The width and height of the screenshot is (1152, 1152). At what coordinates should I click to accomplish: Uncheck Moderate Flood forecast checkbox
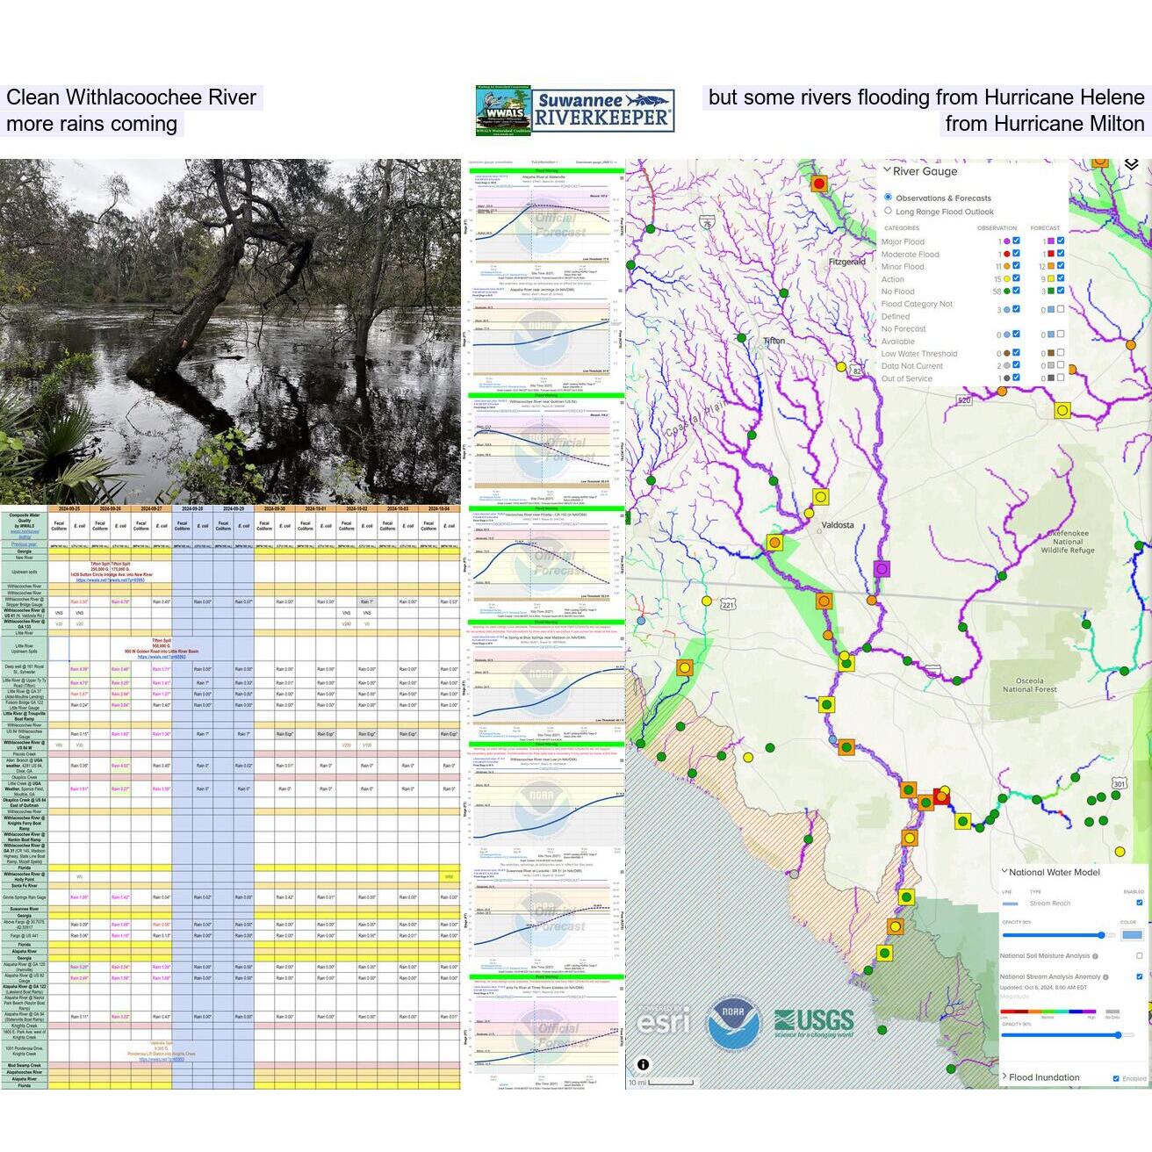[x=1061, y=253]
